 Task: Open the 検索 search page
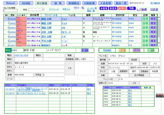tap(58, 3)
